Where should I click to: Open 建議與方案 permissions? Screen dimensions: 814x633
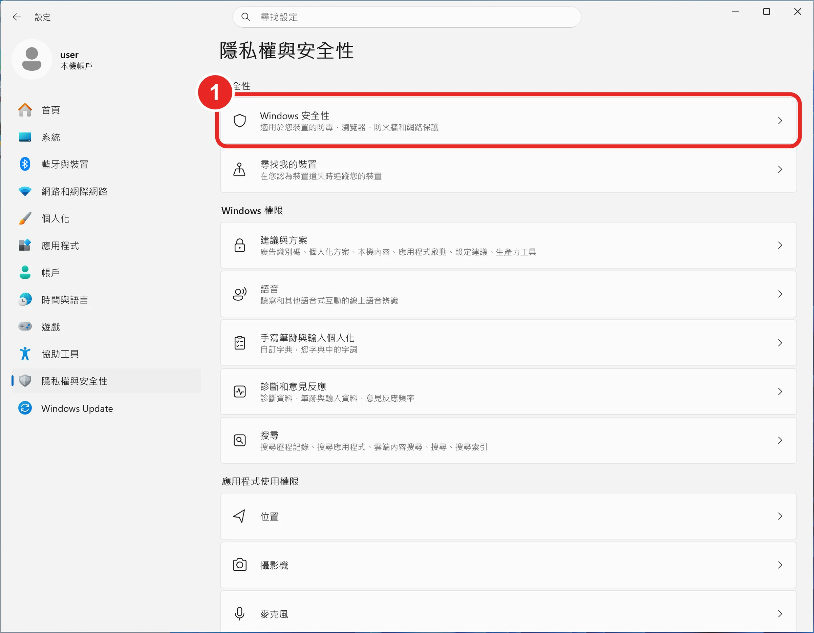508,245
